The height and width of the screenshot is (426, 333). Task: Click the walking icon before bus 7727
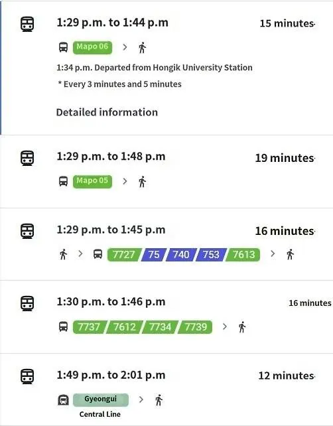pyautogui.click(x=63, y=254)
